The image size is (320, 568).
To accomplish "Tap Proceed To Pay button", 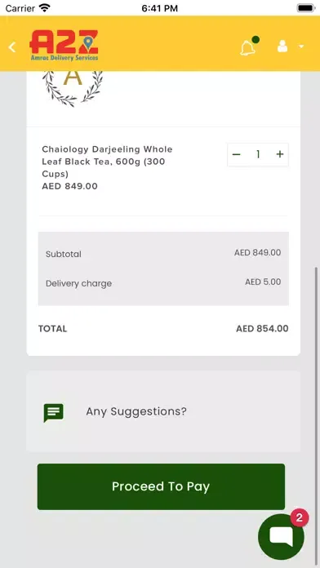I will pyautogui.click(x=161, y=486).
